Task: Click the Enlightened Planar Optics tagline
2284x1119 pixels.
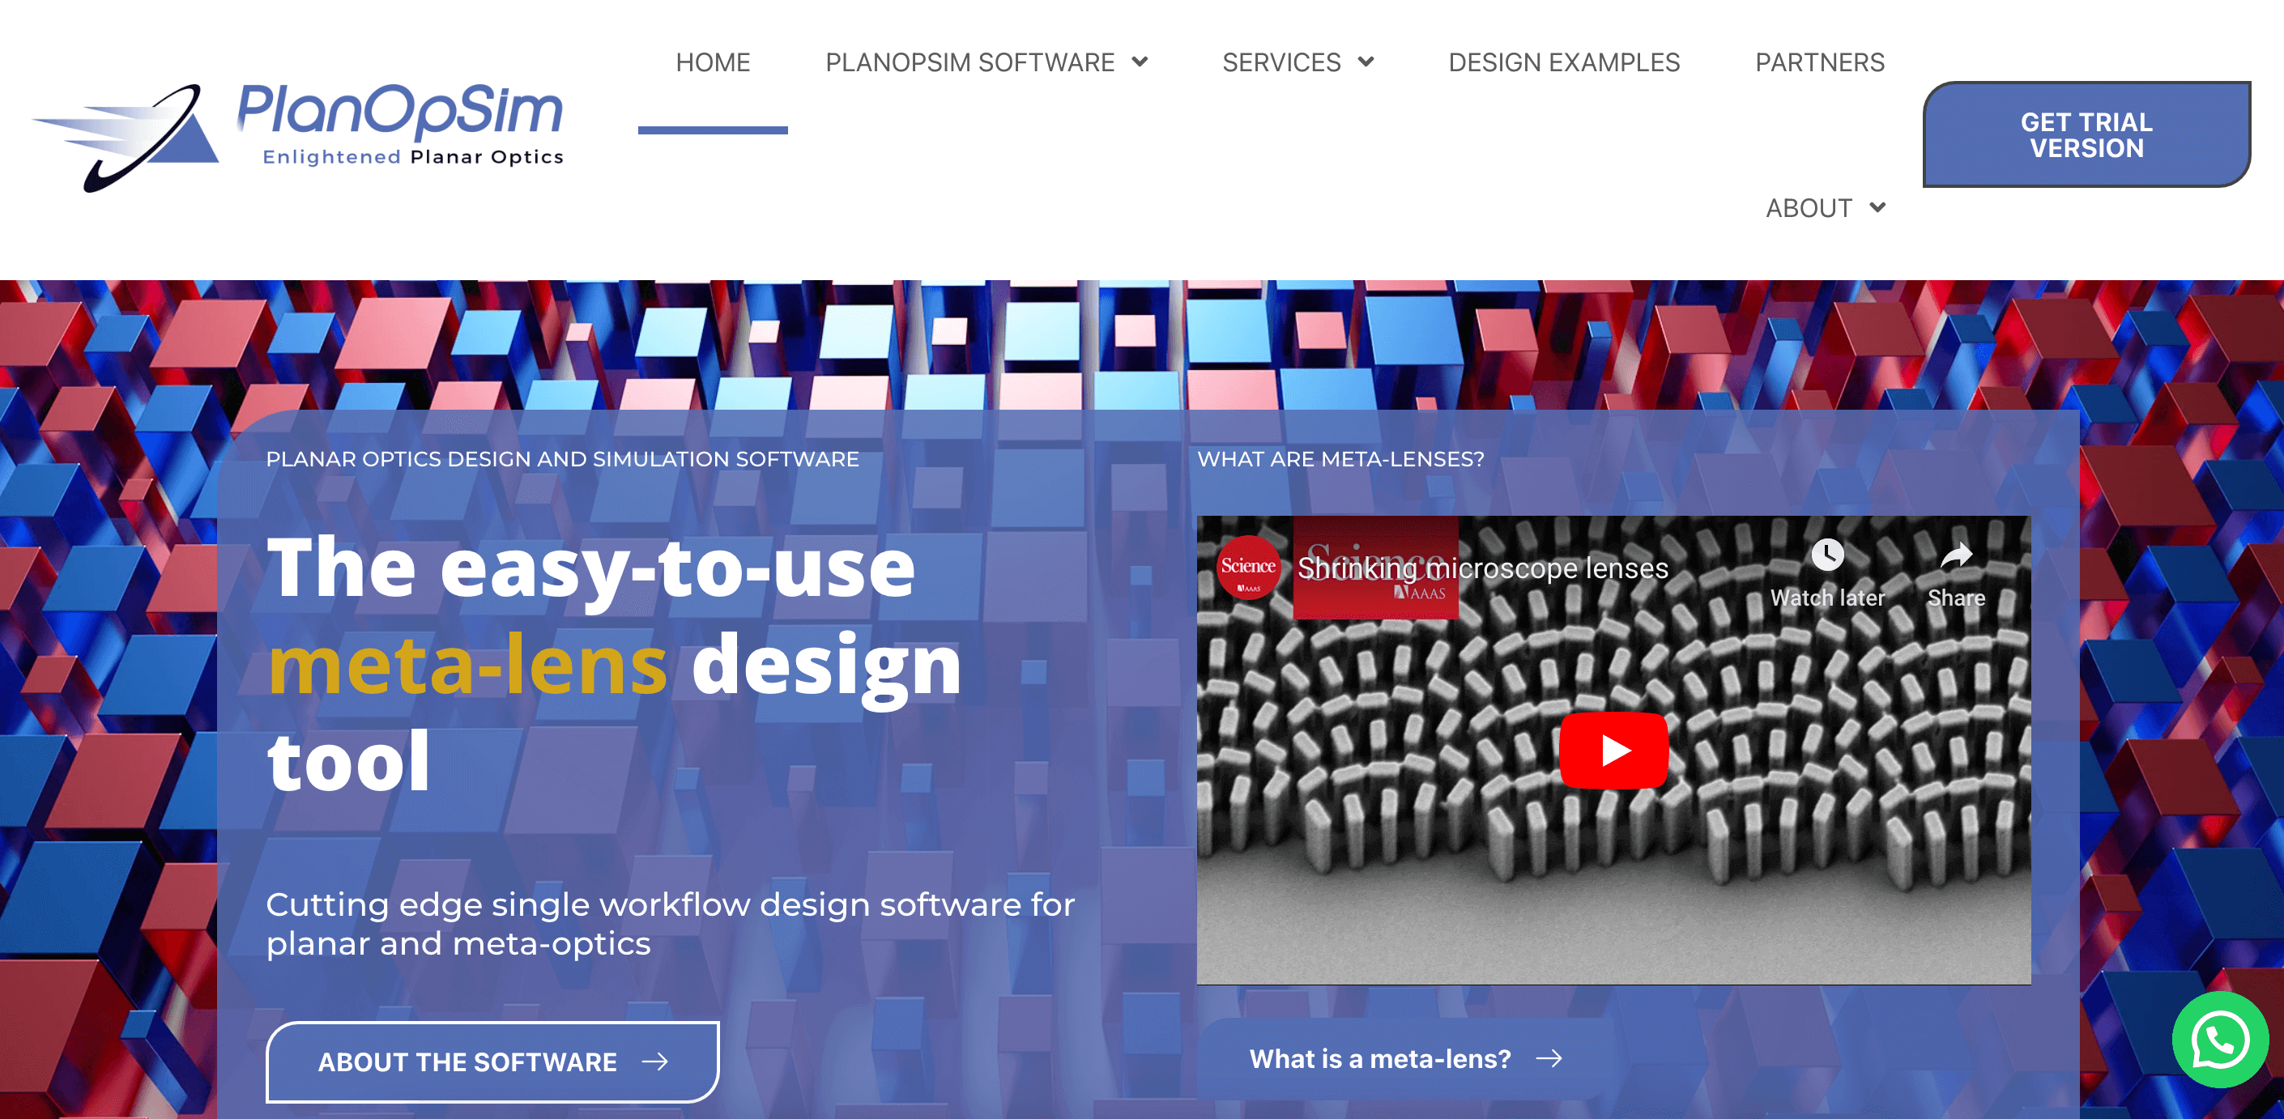Action: 413,157
